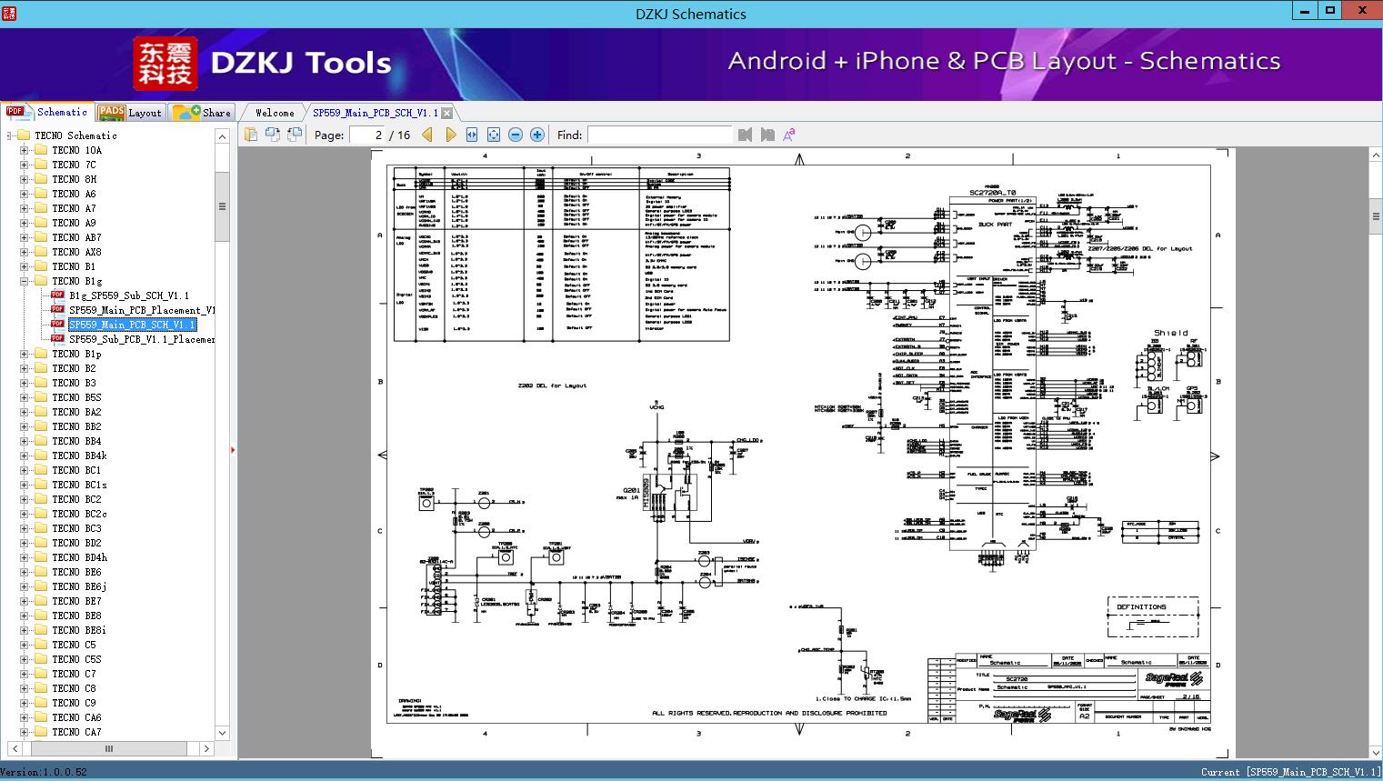Toggle match case search option icon
Viewport: 1383px width, 781px height.
[789, 135]
